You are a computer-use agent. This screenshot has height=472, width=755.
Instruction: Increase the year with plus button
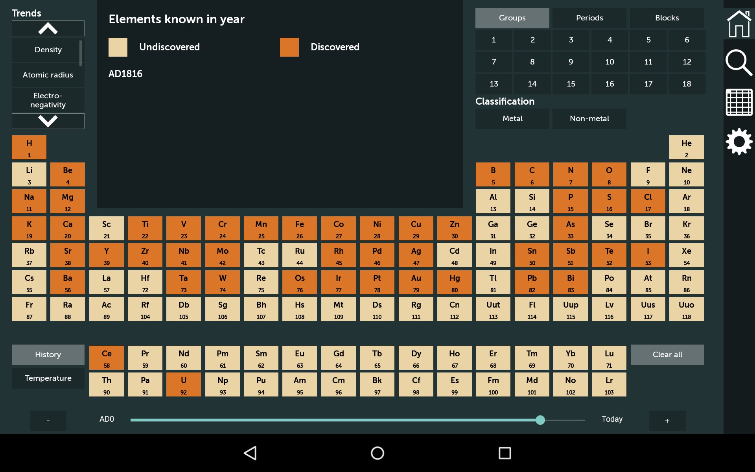pyautogui.click(x=667, y=421)
